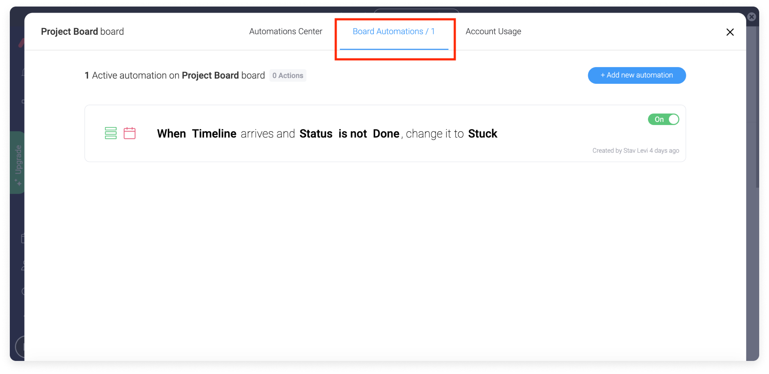The width and height of the screenshot is (769, 374).
Task: Close the automations dialog with the X
Action: [x=730, y=32]
